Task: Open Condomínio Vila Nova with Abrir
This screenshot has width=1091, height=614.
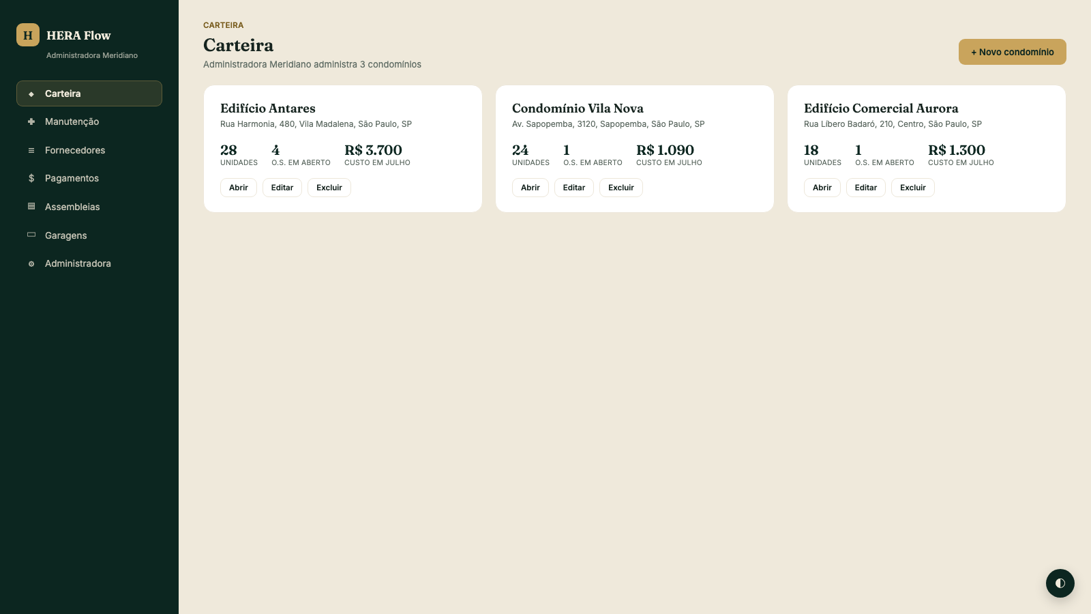Action: pyautogui.click(x=530, y=188)
